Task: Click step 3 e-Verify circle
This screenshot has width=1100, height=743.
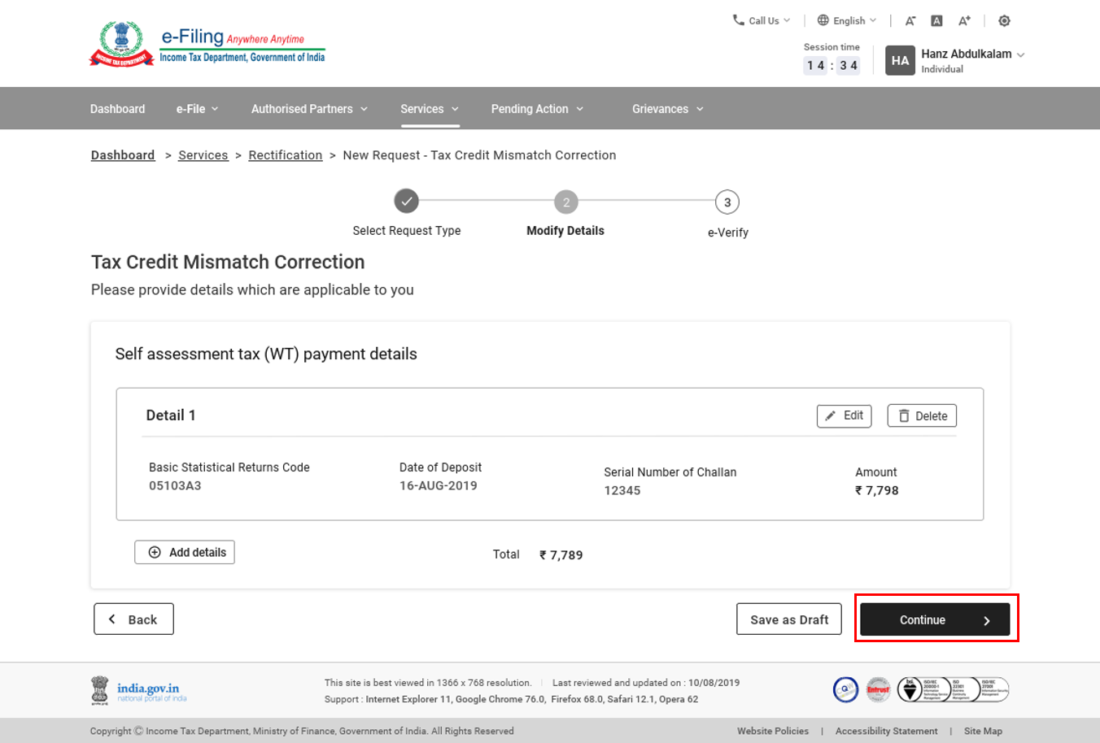Action: click(x=727, y=202)
